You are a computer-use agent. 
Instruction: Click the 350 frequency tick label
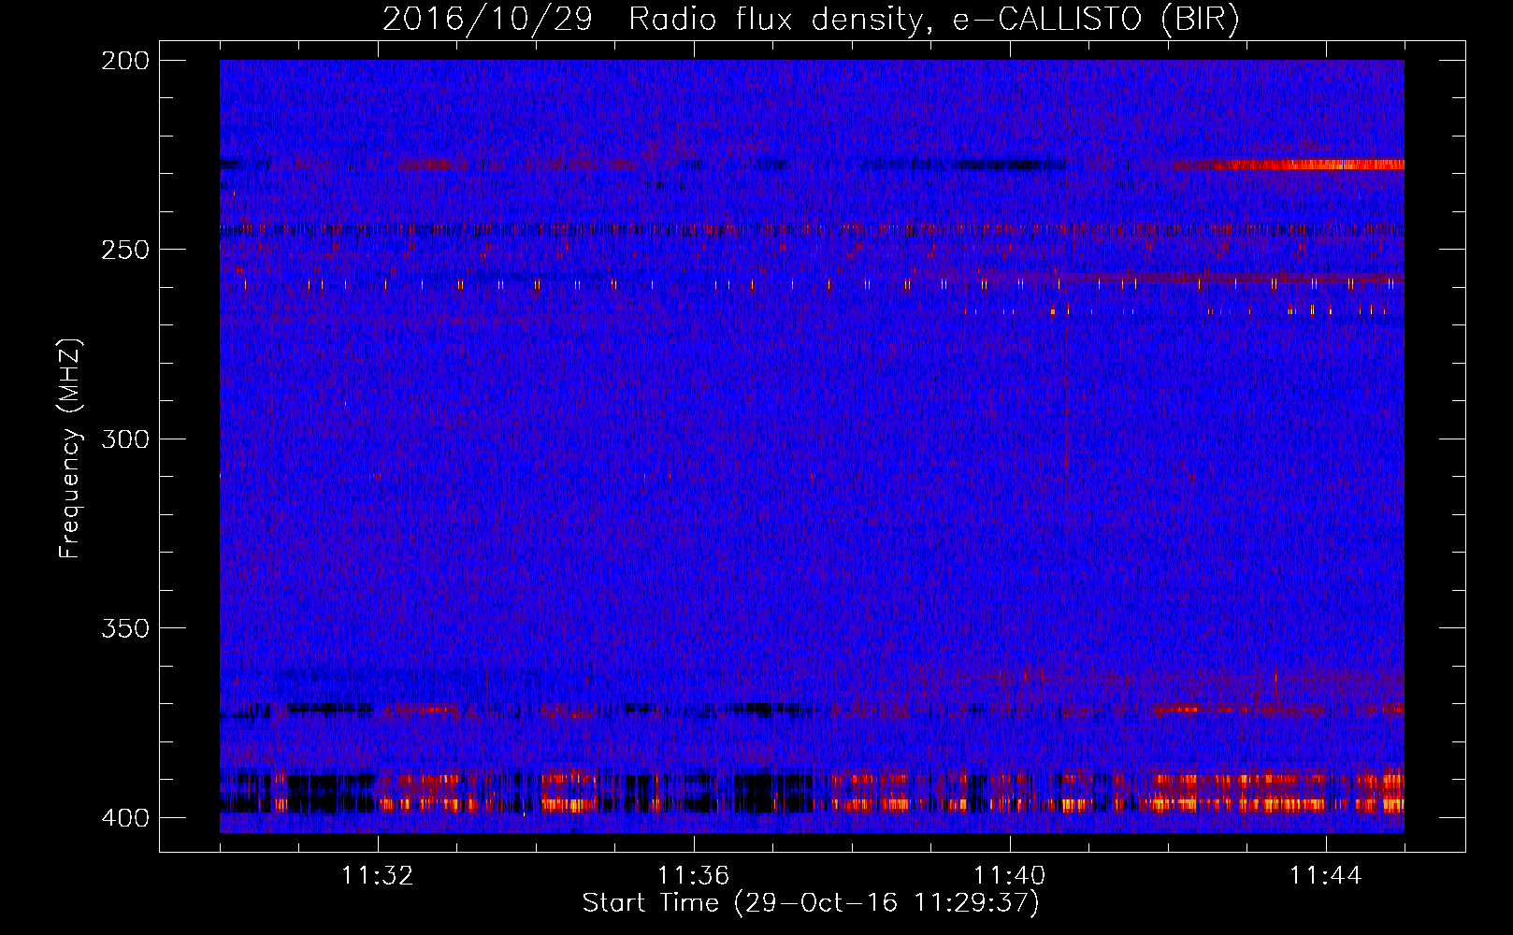coord(124,628)
